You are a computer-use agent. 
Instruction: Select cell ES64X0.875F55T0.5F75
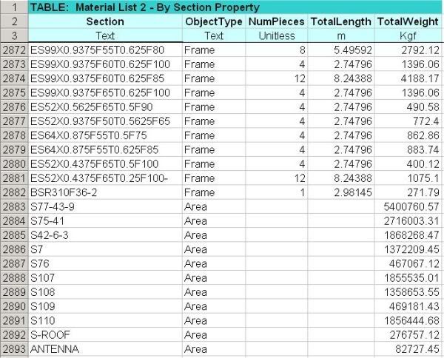click(105, 135)
